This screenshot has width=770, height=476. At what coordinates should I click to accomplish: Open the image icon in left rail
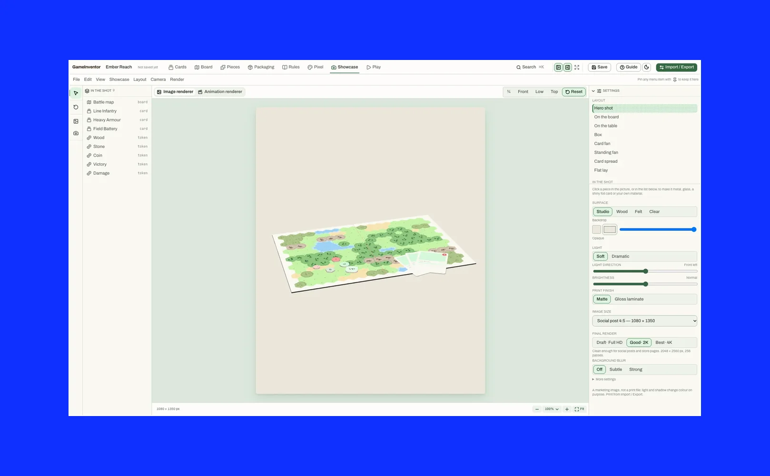coord(76,121)
